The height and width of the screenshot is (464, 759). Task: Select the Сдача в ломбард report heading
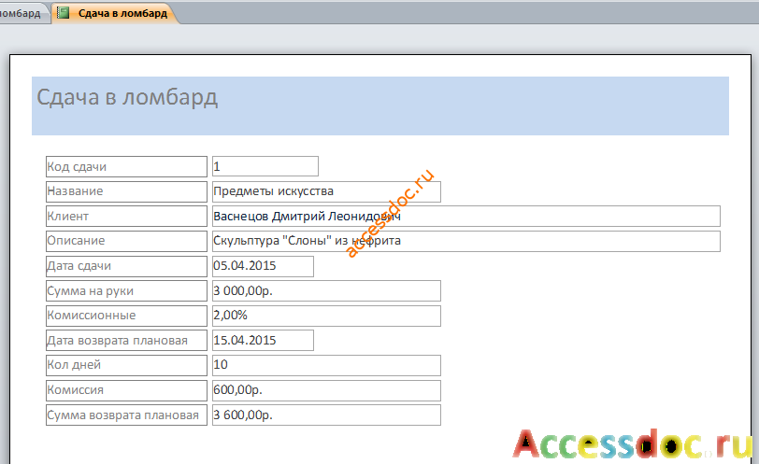tap(127, 97)
